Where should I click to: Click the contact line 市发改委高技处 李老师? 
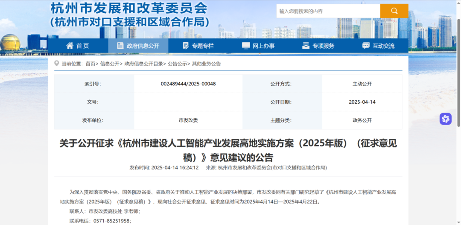pos(105,211)
